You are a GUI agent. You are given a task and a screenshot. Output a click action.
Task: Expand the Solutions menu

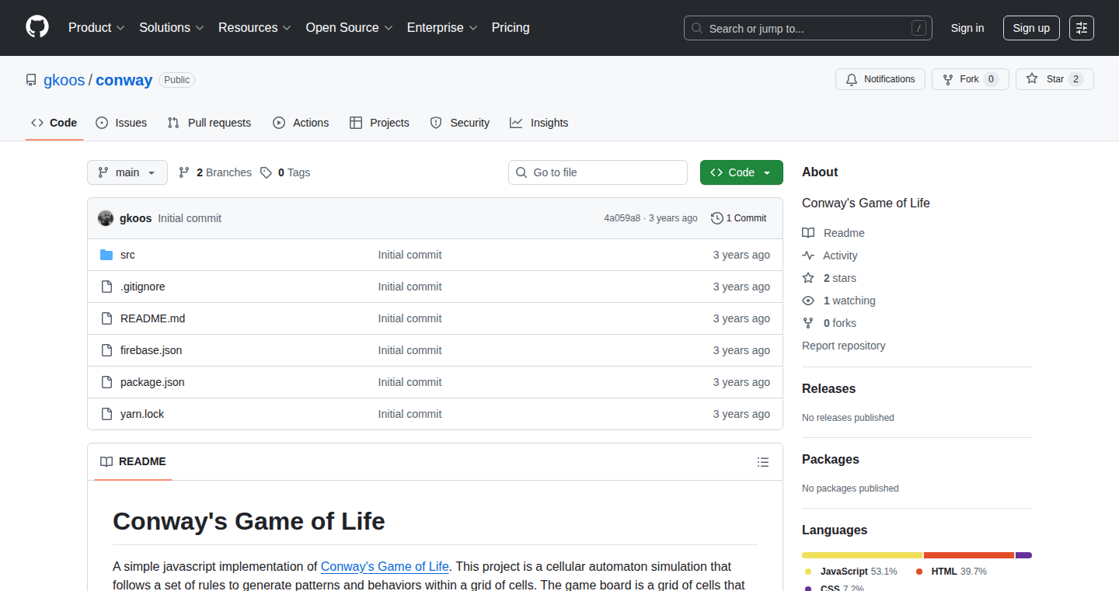(x=172, y=27)
